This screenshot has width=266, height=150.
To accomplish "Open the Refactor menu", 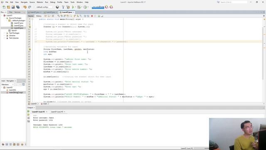I will click(x=40, y=2).
